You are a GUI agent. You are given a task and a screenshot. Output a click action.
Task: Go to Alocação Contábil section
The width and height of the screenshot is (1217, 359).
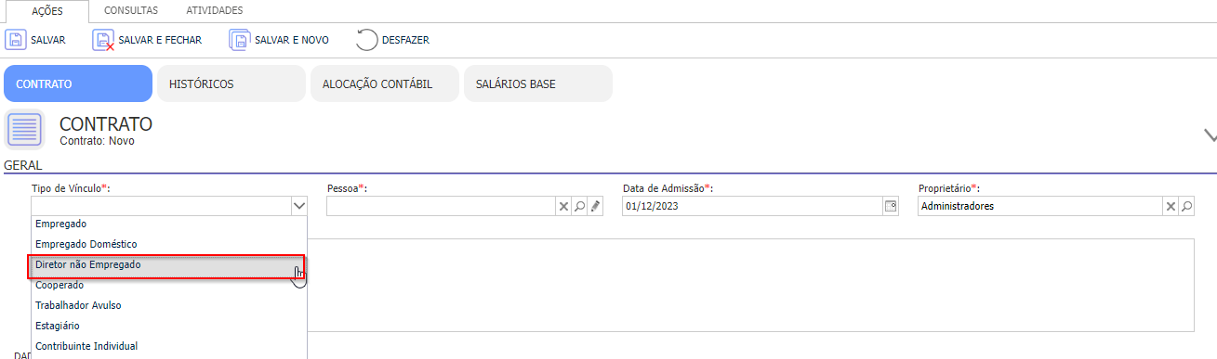(385, 83)
